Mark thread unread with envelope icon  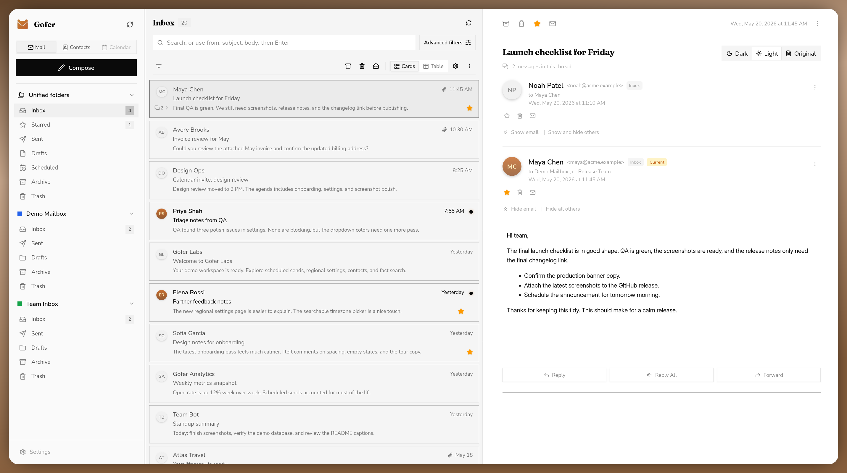(x=553, y=24)
